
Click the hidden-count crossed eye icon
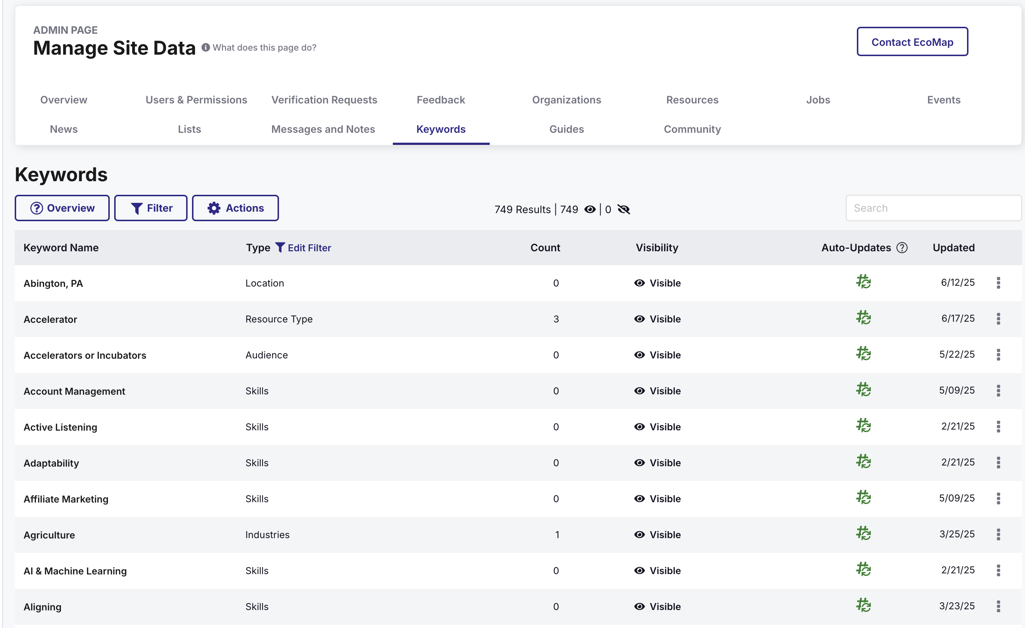point(624,209)
